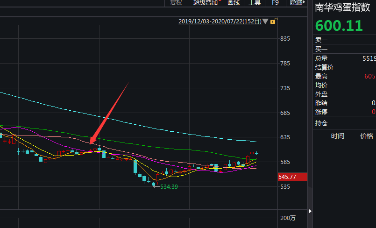Click the 外盘 label
This screenshot has height=228, width=376.
(x=321, y=94)
